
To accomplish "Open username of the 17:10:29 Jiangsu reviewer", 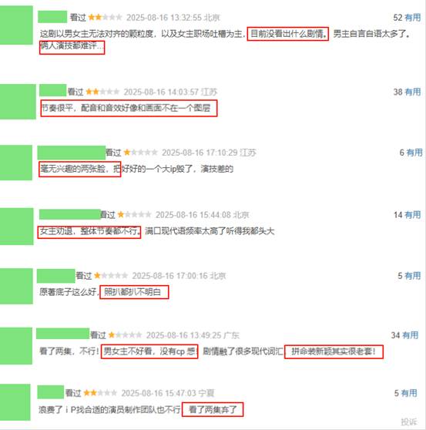I will point(72,153).
